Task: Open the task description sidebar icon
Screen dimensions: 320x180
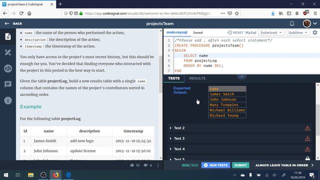Action: click(x=8, y=36)
